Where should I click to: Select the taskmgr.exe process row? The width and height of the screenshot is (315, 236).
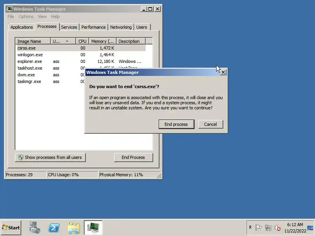pyautogui.click(x=50, y=81)
